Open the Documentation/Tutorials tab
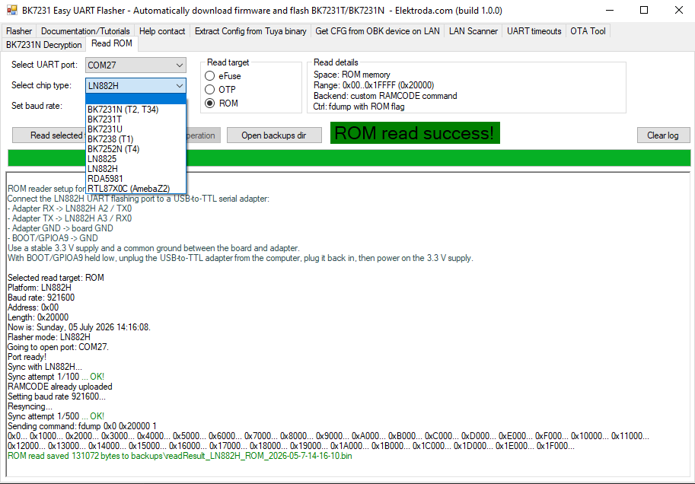Viewport: 695px width, 484px height. pos(85,31)
